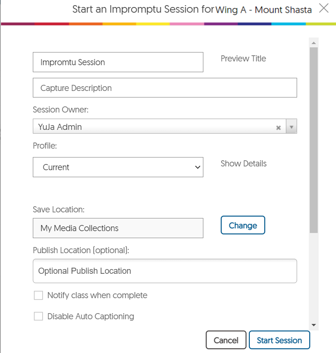336x353 pixels.
Task: Focus the Capture Description field
Action: (164, 88)
